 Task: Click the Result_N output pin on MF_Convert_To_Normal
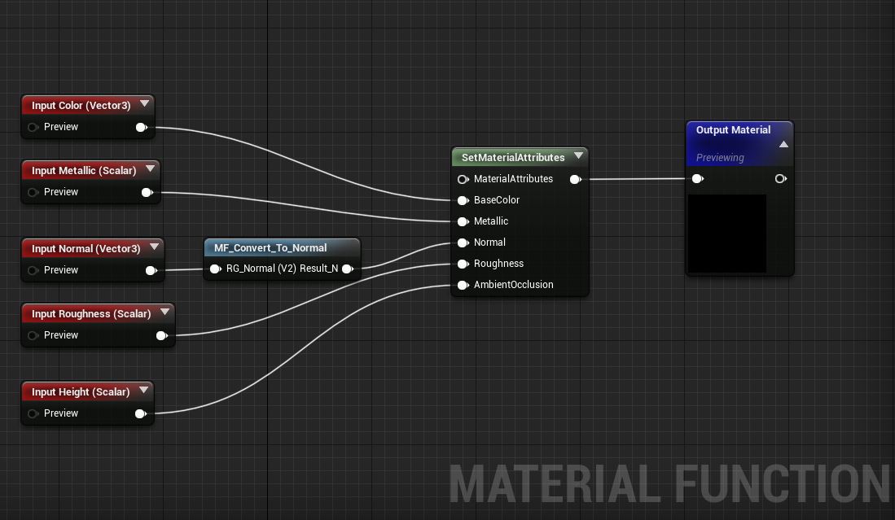349,268
